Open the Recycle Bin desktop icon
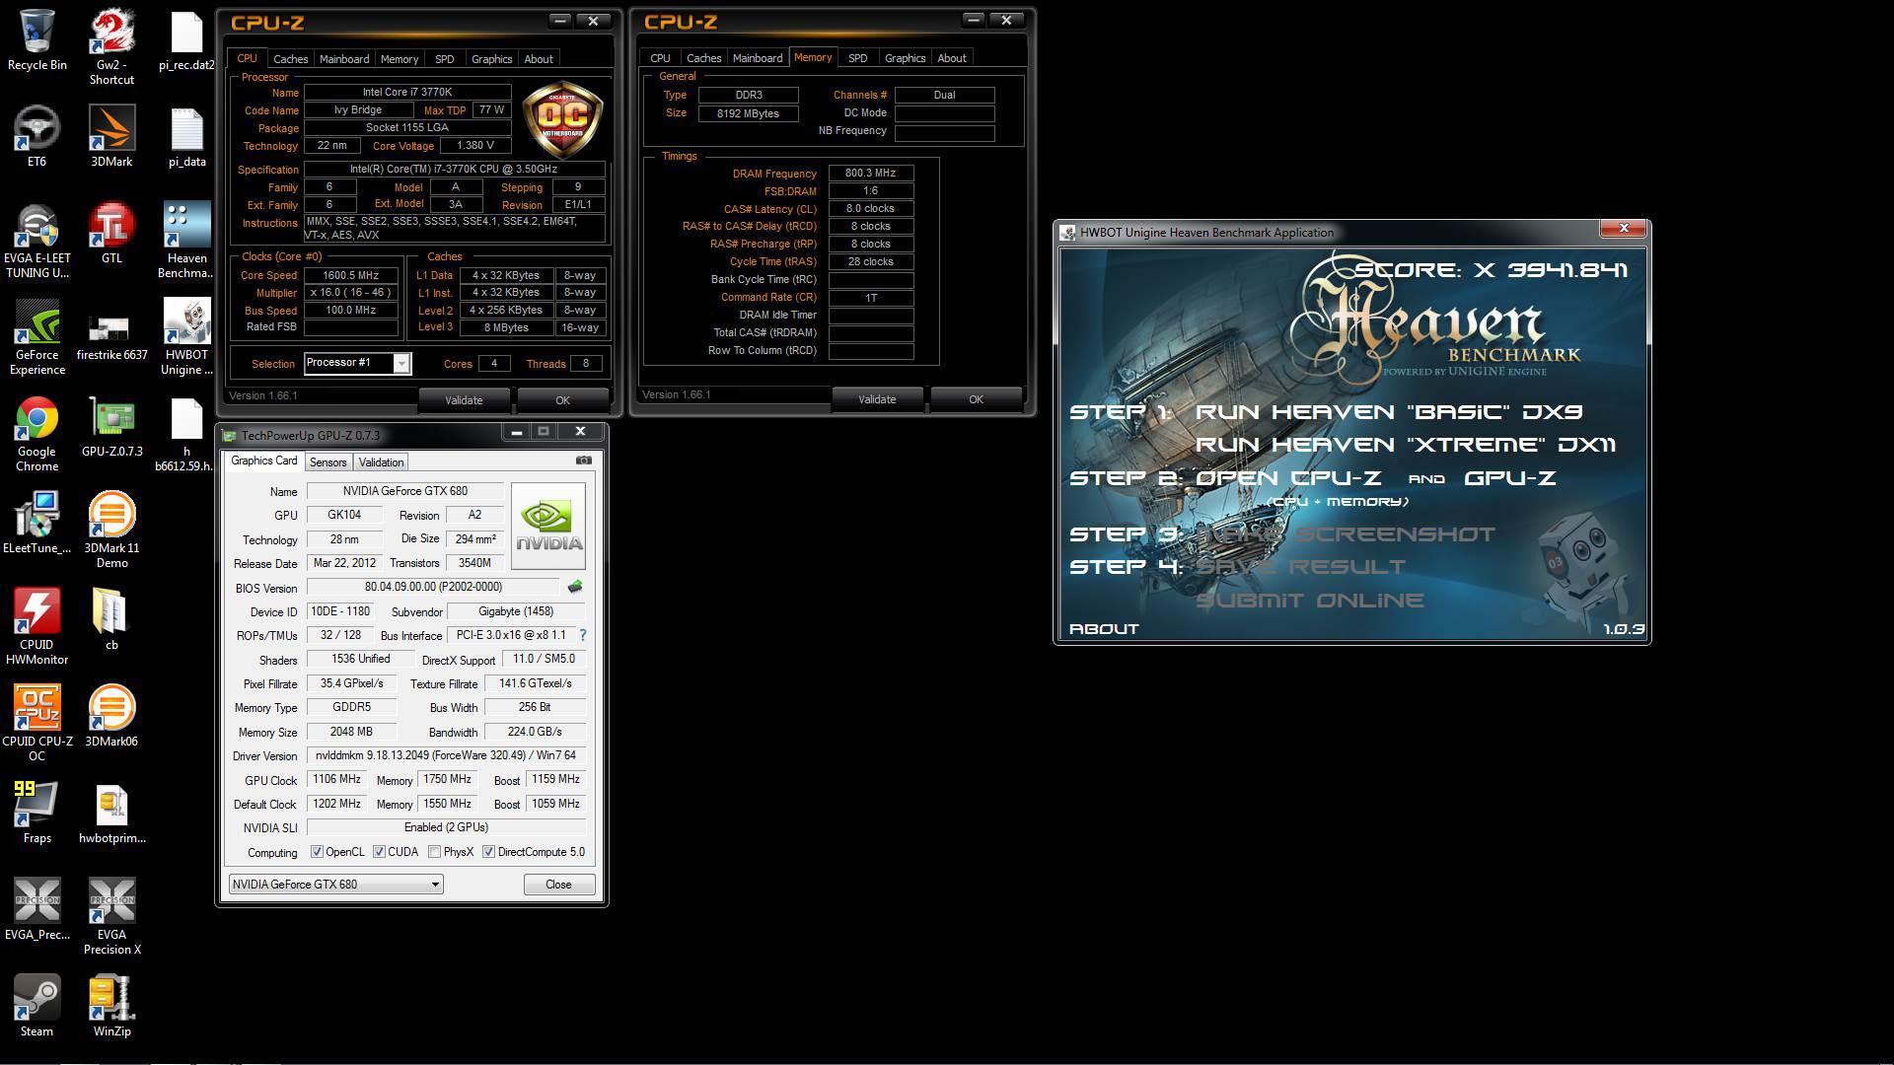Viewport: 1894px width, 1065px height. point(36,39)
